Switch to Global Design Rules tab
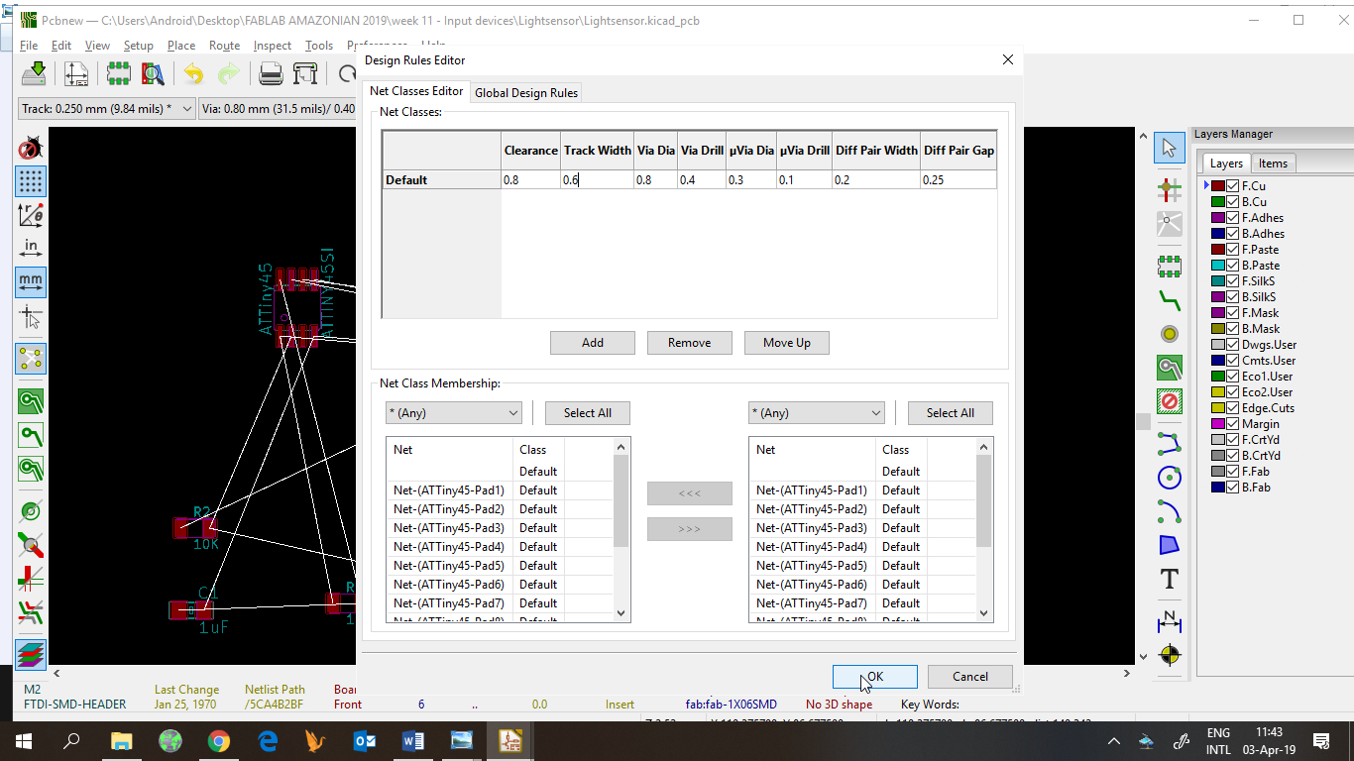This screenshot has width=1354, height=761. [x=526, y=93]
